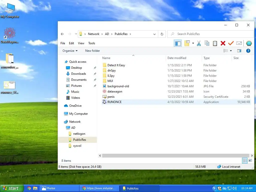The height and width of the screenshot is (192, 256).
Task: Expand the folder options toolbar dropdown arrow
Action: 193,43
